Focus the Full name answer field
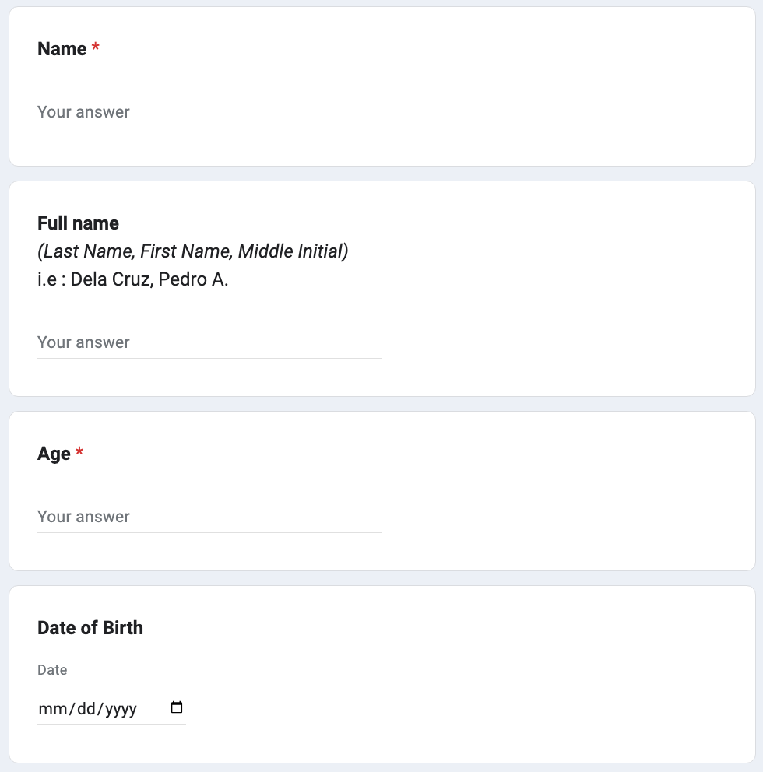The height and width of the screenshot is (772, 763). pyautogui.click(x=209, y=342)
